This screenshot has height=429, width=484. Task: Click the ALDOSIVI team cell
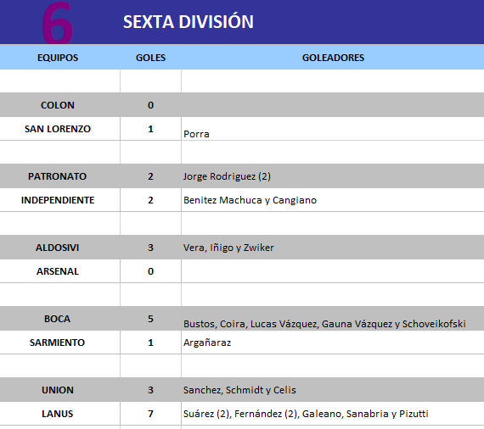click(58, 248)
